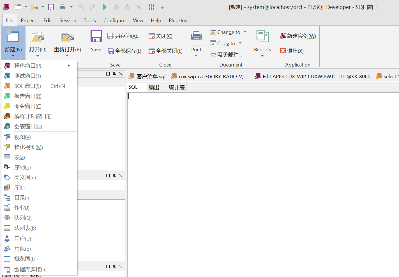Click 另存为(A)... save as button

124,36
